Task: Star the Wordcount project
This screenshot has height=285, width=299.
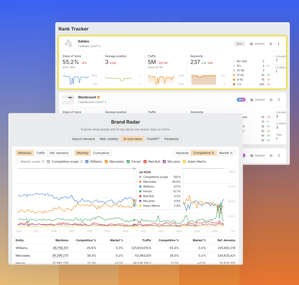Action: coord(271,100)
